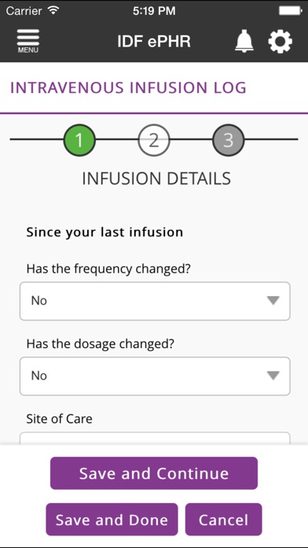Expand the dosage changed dropdown arrow
The width and height of the screenshot is (308, 548).
click(x=273, y=376)
